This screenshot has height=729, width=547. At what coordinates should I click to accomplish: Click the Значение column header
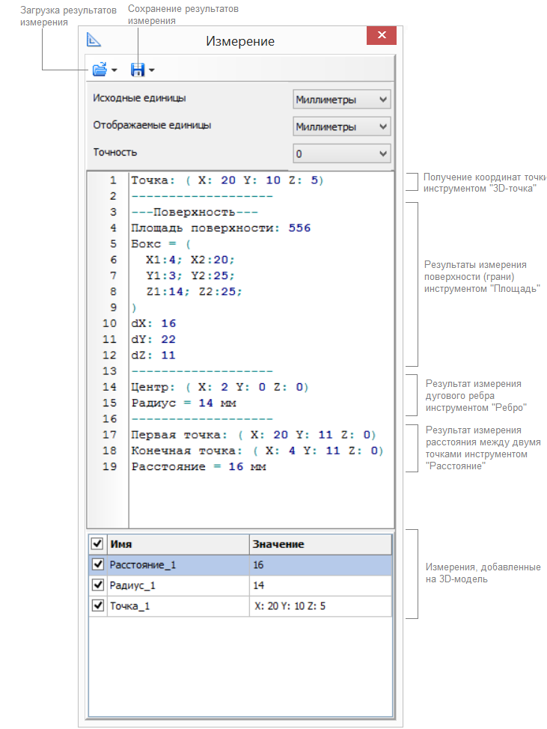(320, 544)
